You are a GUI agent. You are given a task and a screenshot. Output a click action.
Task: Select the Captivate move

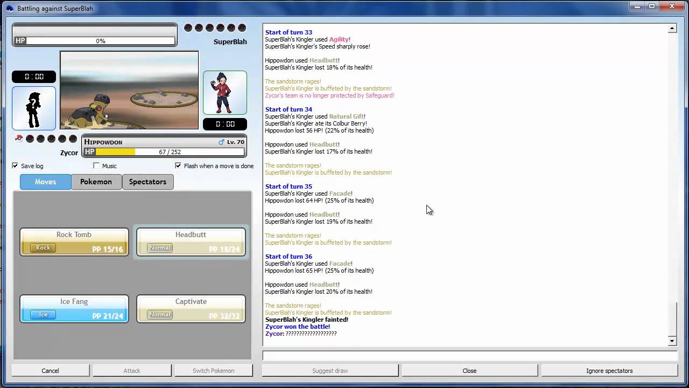pyautogui.click(x=191, y=308)
